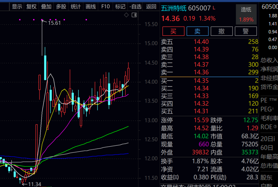Open the 统计 menu

pos(76,7)
